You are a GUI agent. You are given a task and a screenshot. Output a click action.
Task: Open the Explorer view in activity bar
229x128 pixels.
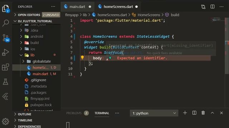click(6, 9)
